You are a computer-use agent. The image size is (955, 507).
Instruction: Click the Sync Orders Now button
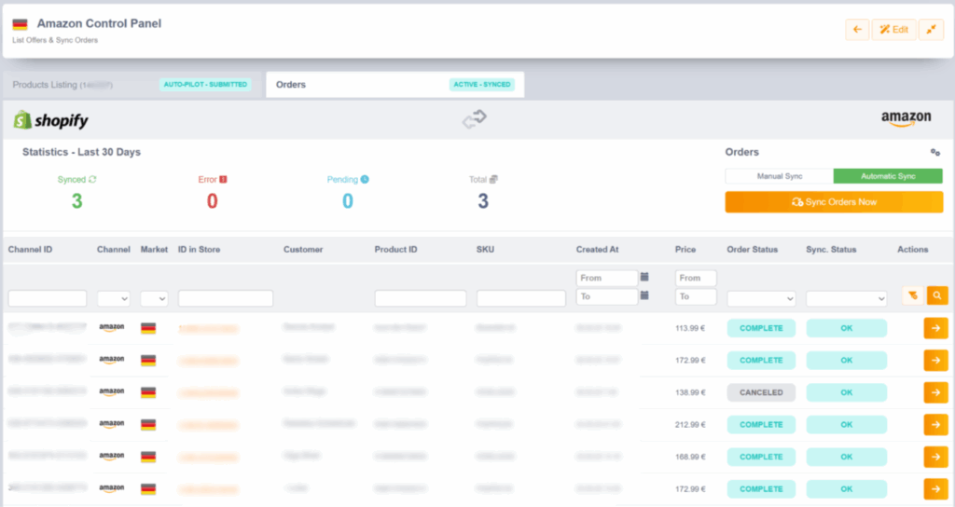834,202
